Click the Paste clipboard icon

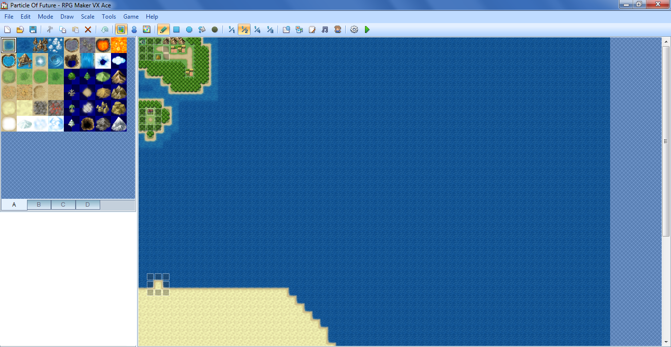(x=75, y=29)
